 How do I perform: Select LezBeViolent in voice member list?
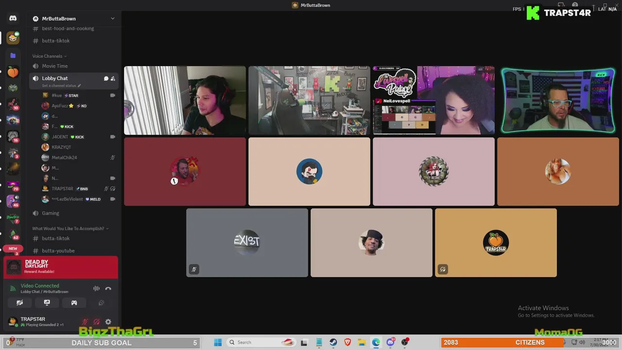point(79,199)
